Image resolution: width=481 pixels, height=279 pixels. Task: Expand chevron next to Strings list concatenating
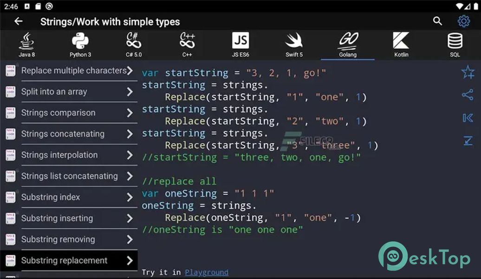pyautogui.click(x=130, y=176)
